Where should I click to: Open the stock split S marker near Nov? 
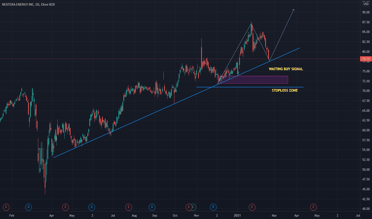[193, 207]
